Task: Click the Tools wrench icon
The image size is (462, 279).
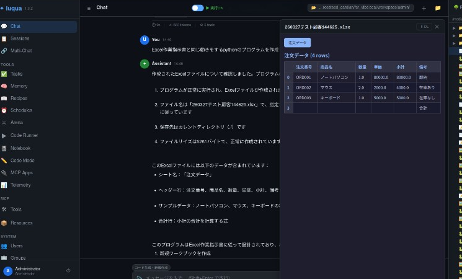Action: coord(4,210)
